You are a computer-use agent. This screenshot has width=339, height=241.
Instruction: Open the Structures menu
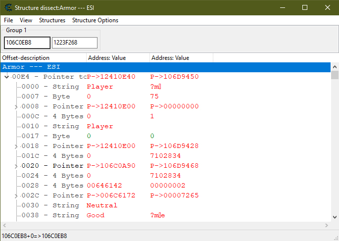[x=52, y=20]
